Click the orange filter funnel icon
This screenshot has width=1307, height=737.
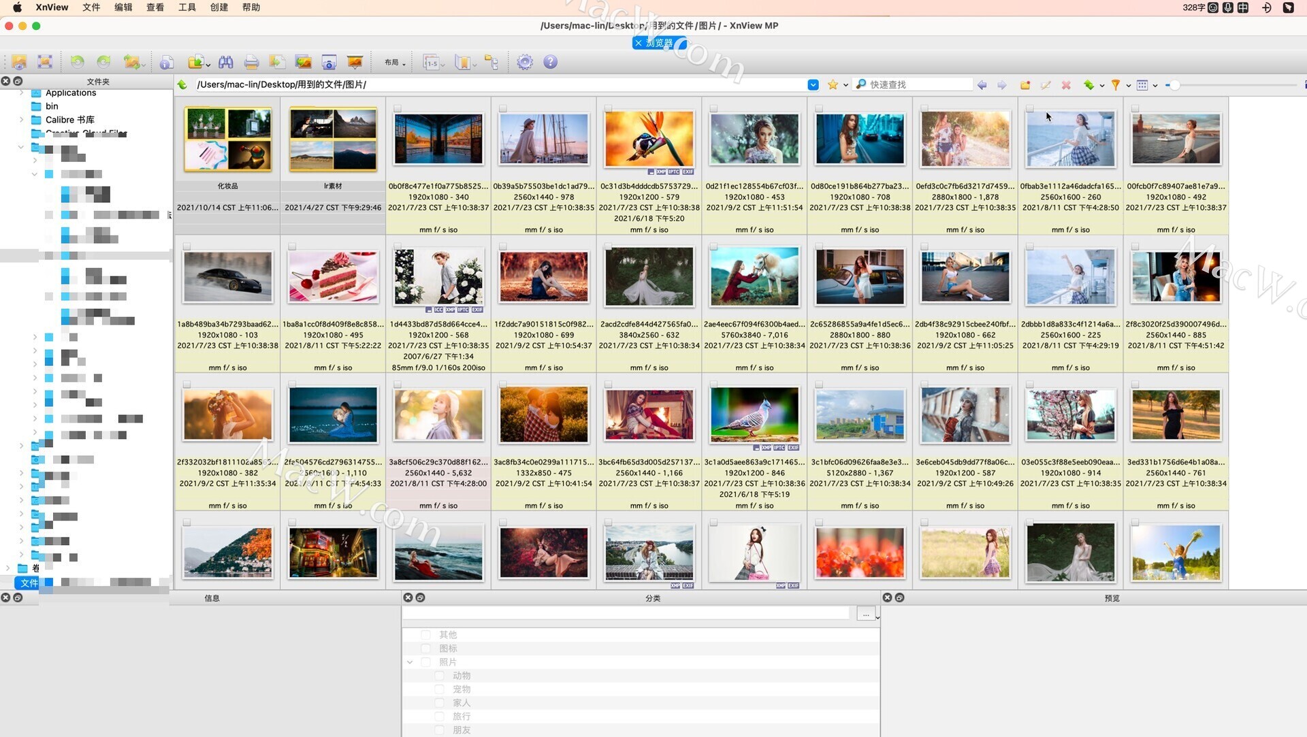pyautogui.click(x=1115, y=85)
